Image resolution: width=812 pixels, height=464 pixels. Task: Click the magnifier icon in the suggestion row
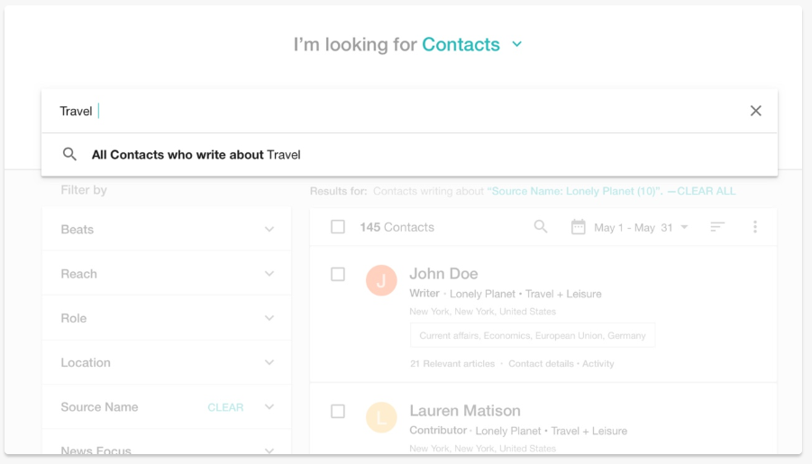click(69, 154)
